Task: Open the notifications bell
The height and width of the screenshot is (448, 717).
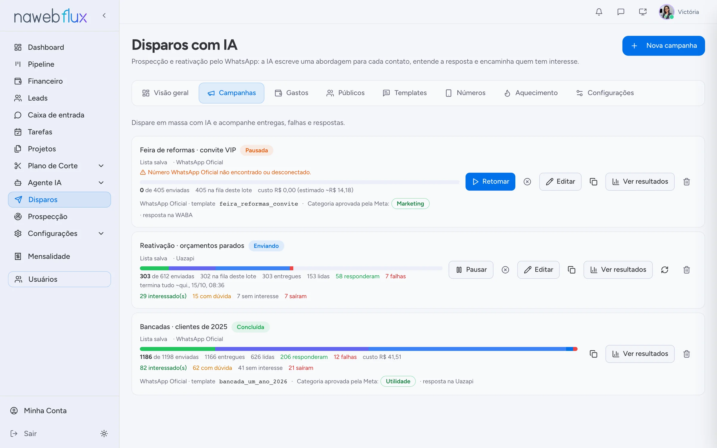Action: click(x=599, y=12)
